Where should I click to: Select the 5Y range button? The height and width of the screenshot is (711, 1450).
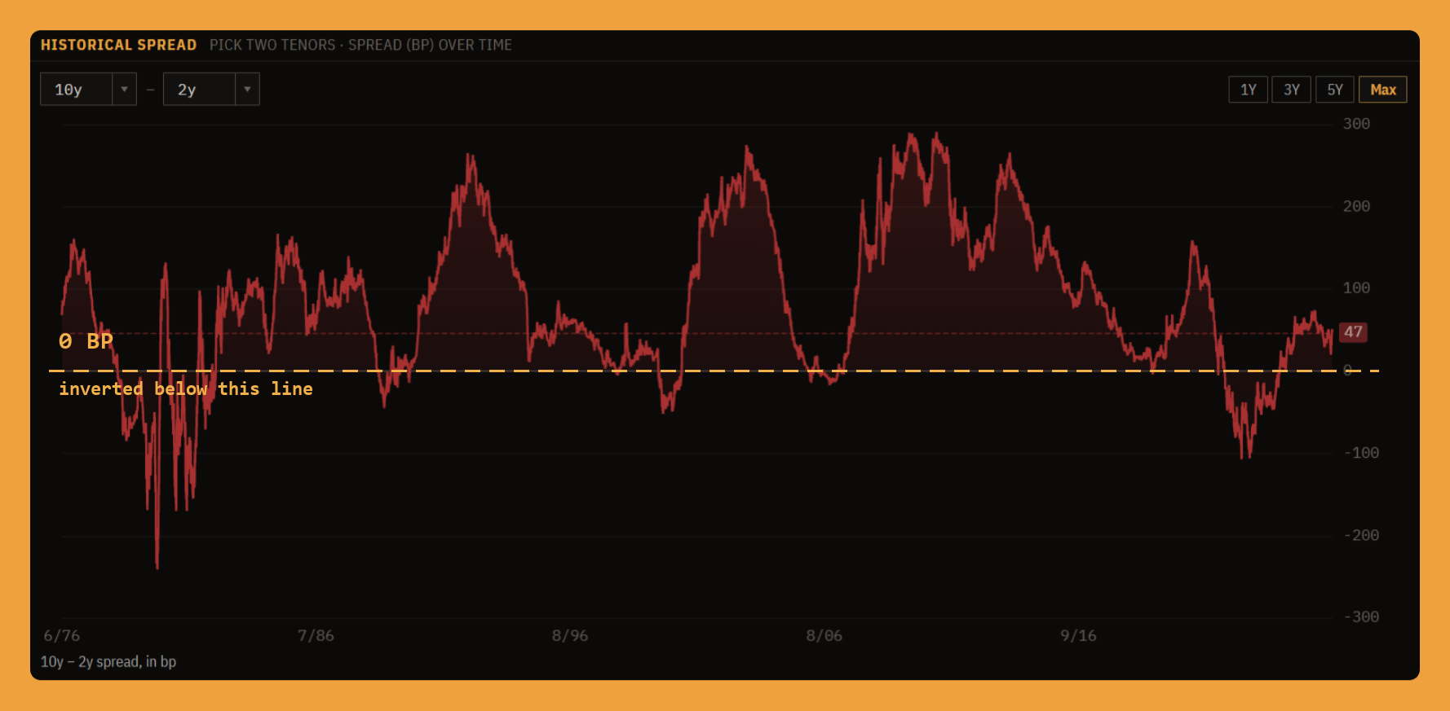1334,90
